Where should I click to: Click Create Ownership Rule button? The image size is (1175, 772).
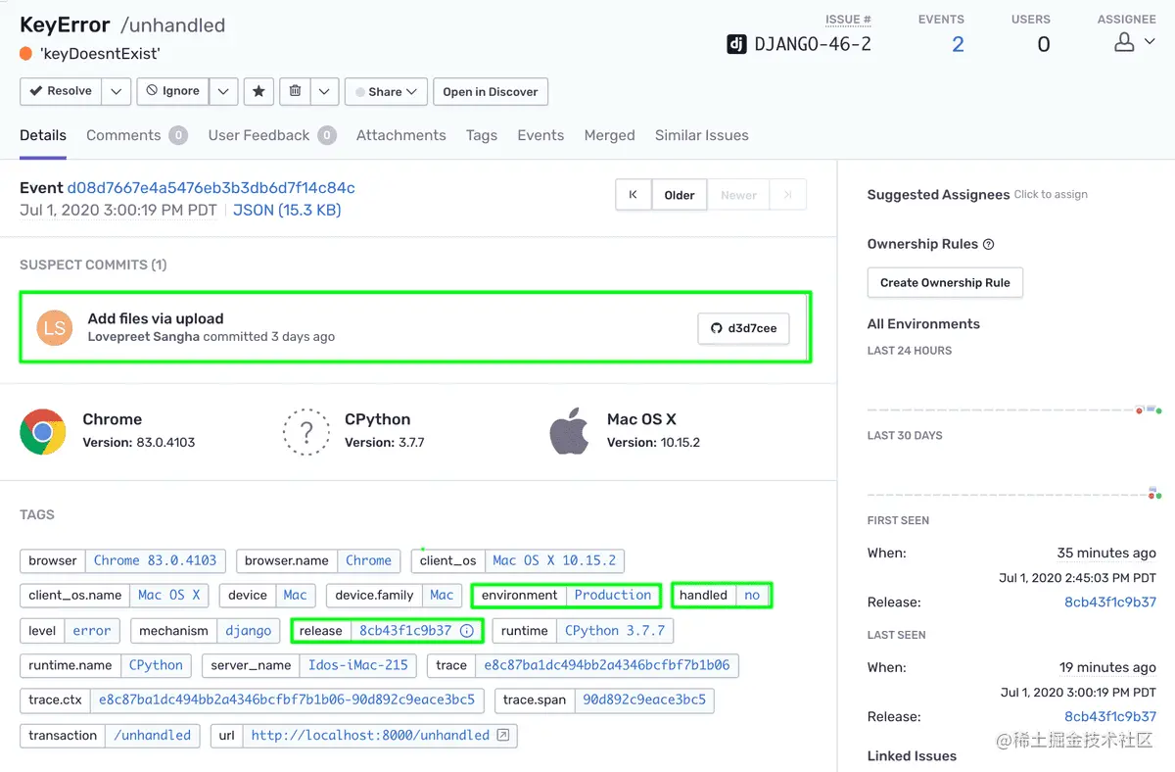click(945, 282)
